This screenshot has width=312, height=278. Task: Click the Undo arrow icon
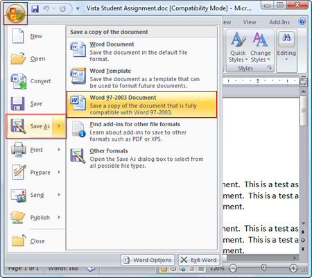(x=46, y=9)
